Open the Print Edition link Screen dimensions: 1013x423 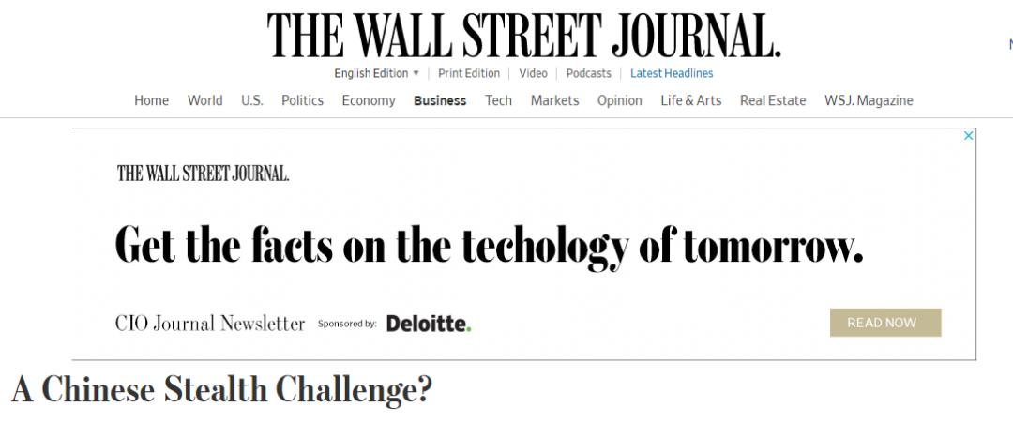(469, 73)
